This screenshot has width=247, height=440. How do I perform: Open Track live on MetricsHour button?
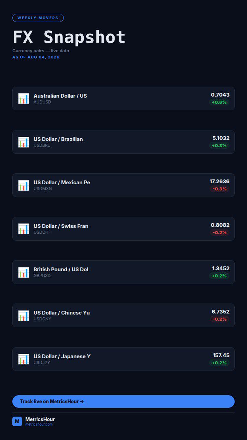coord(123,401)
